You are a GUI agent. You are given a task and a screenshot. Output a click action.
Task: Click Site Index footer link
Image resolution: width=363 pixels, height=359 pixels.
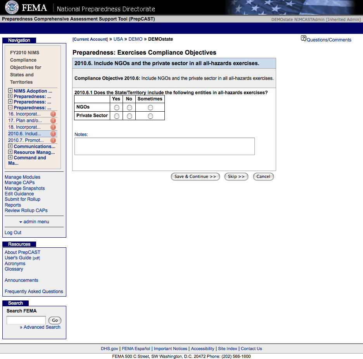(x=228, y=349)
